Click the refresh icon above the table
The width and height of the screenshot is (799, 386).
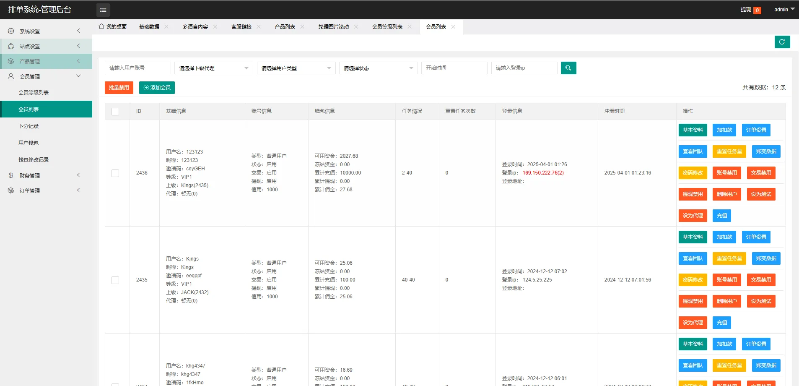pos(782,42)
